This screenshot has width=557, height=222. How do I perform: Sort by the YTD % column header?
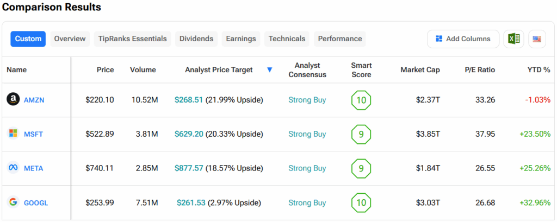[539, 70]
